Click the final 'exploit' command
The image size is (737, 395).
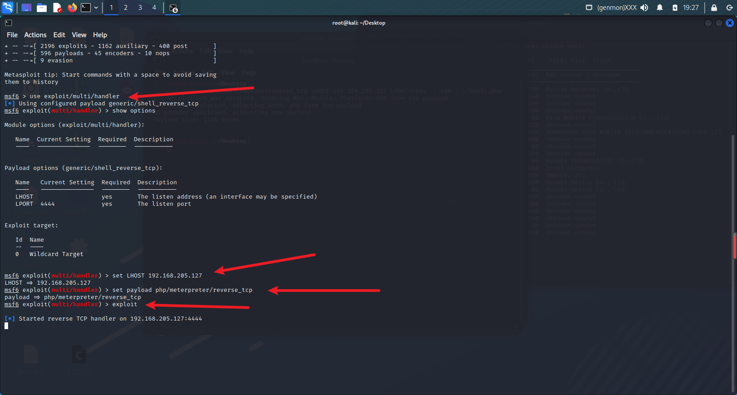click(x=125, y=304)
